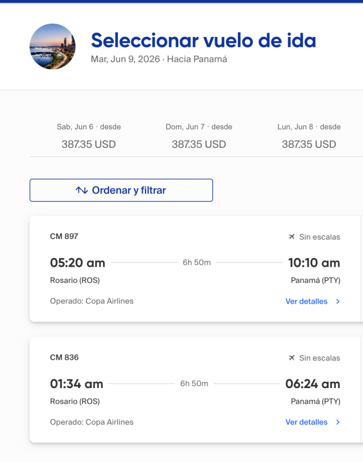Viewport: 363px width, 462px height.
Task: Click the CM 836 flight number label
Action: click(x=64, y=357)
